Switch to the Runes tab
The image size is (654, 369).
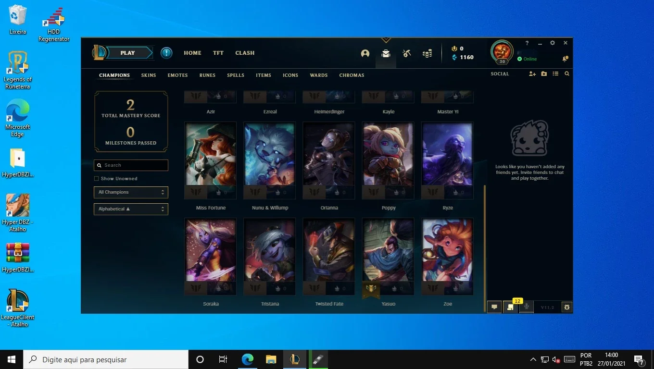[x=207, y=75]
